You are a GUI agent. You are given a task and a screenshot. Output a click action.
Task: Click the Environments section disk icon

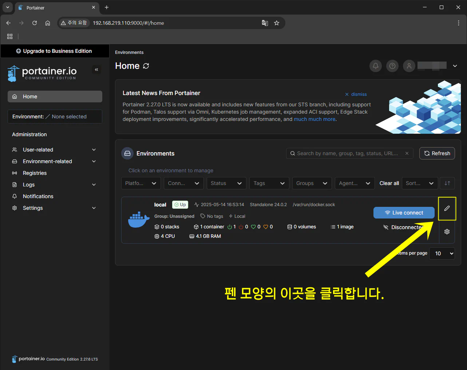[127, 153]
